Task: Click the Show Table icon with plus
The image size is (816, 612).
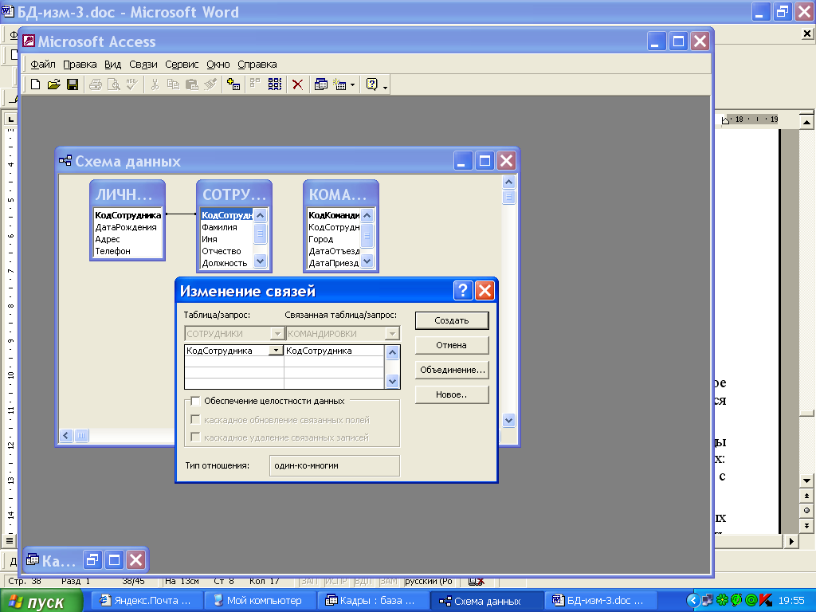Action: pyautogui.click(x=233, y=84)
